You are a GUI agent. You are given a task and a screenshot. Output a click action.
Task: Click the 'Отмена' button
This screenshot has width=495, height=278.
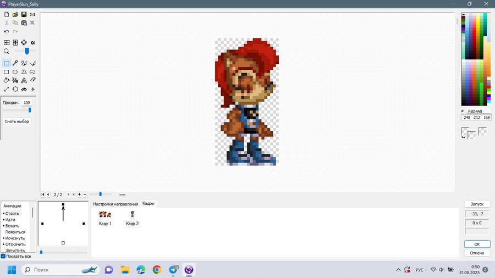click(x=477, y=253)
